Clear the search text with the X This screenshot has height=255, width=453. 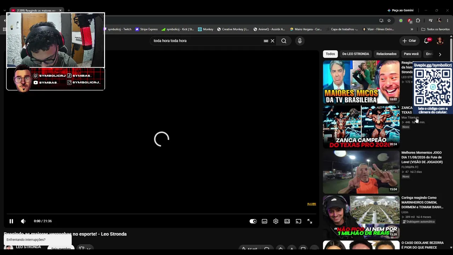[273, 41]
